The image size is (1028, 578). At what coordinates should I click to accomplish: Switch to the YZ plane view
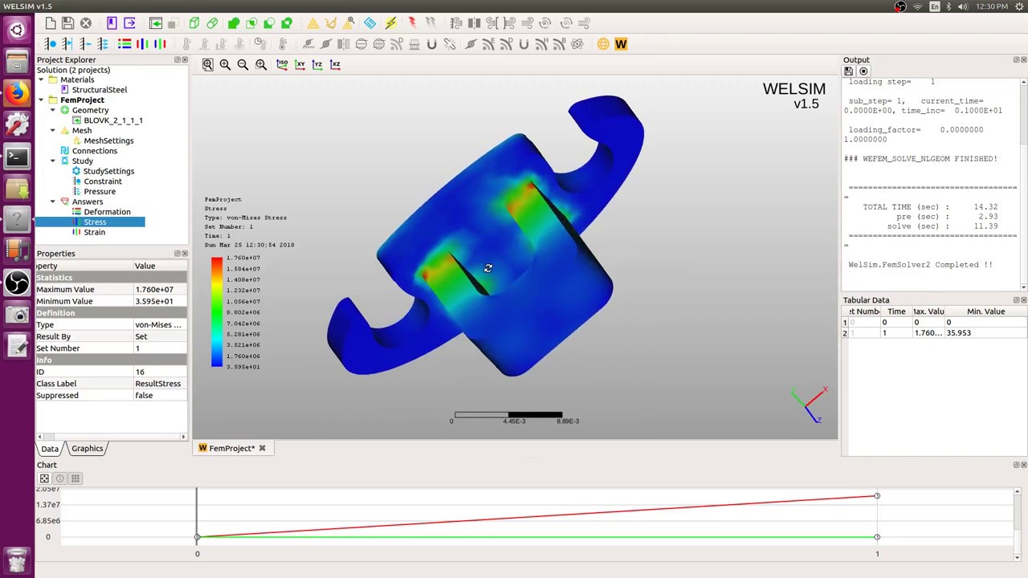pyautogui.click(x=317, y=64)
